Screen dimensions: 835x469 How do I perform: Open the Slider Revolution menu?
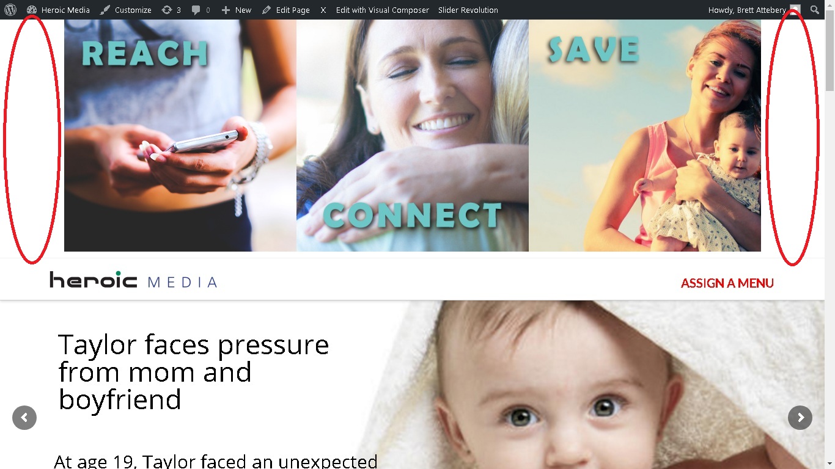[x=468, y=10]
